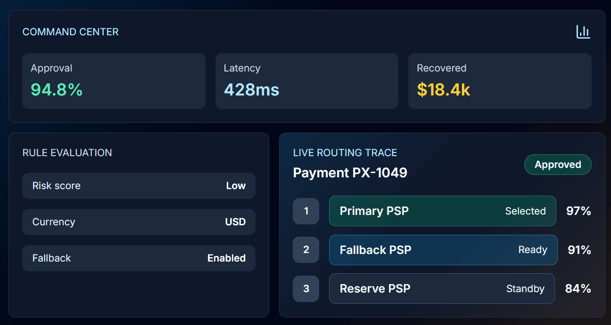This screenshot has height=325, width=611.
Task: Select the Reserve PSP route row
Action: (442, 288)
